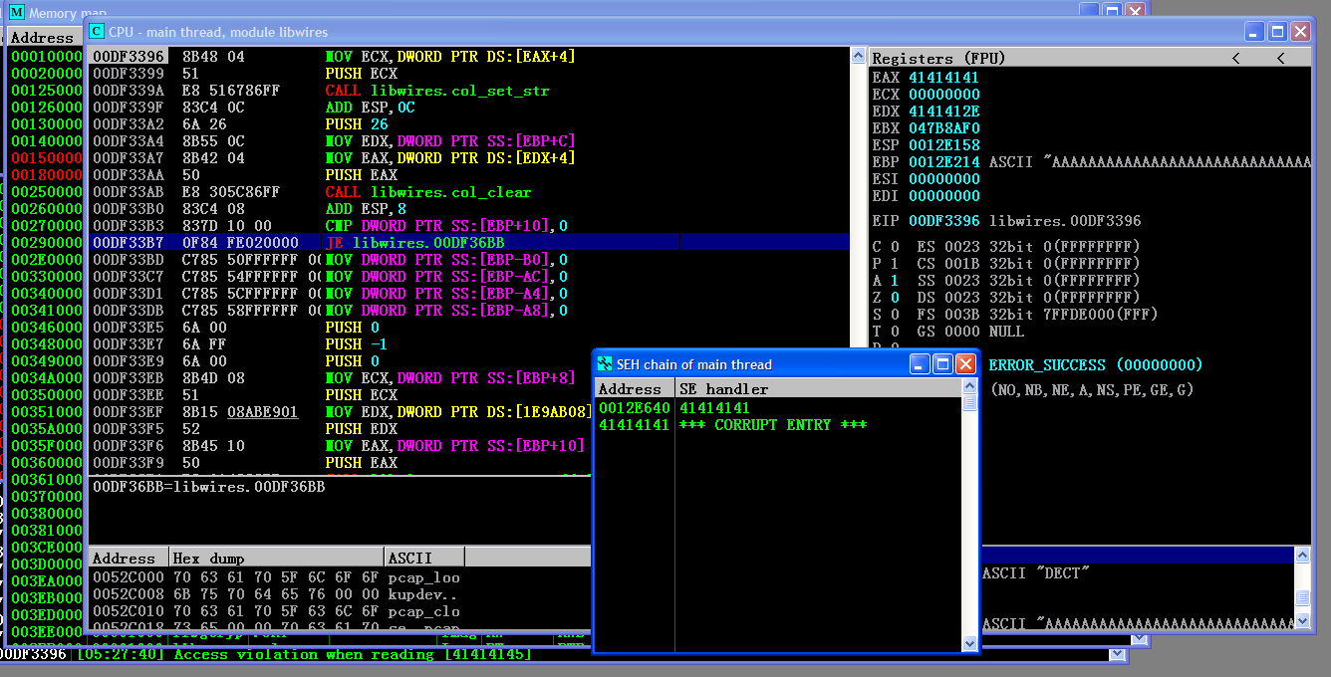Close the SEH chain of main thread window
Screen dimensions: 1331x677
[x=965, y=364]
